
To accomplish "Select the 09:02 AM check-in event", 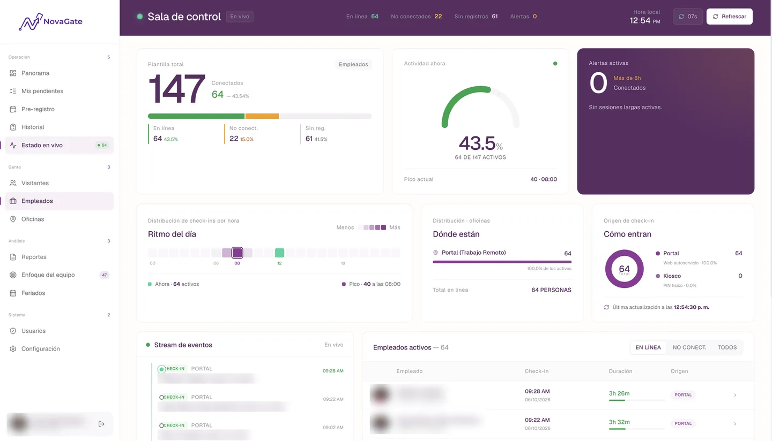I will (250, 430).
